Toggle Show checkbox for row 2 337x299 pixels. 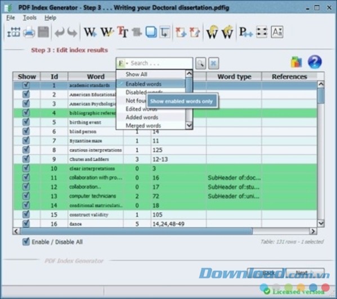26,95
